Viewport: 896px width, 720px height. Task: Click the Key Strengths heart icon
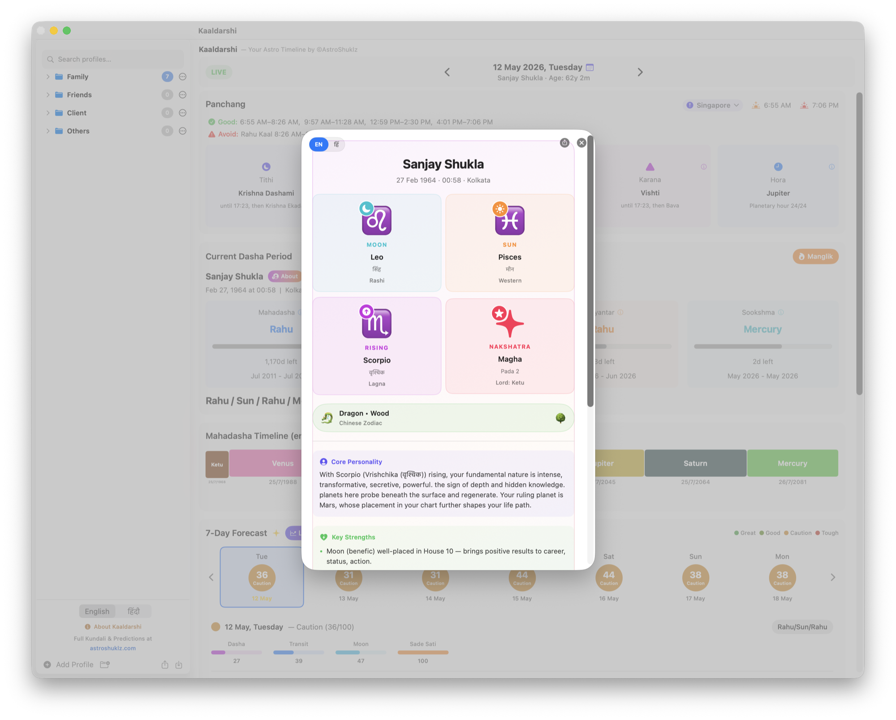[x=323, y=537]
